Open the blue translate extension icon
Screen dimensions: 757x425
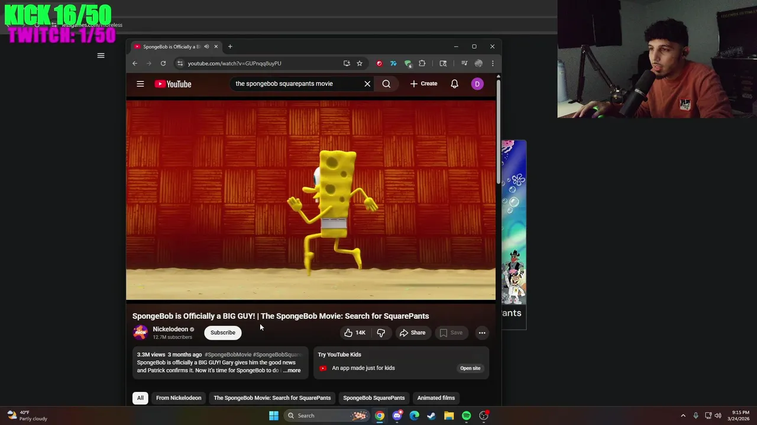tap(393, 63)
